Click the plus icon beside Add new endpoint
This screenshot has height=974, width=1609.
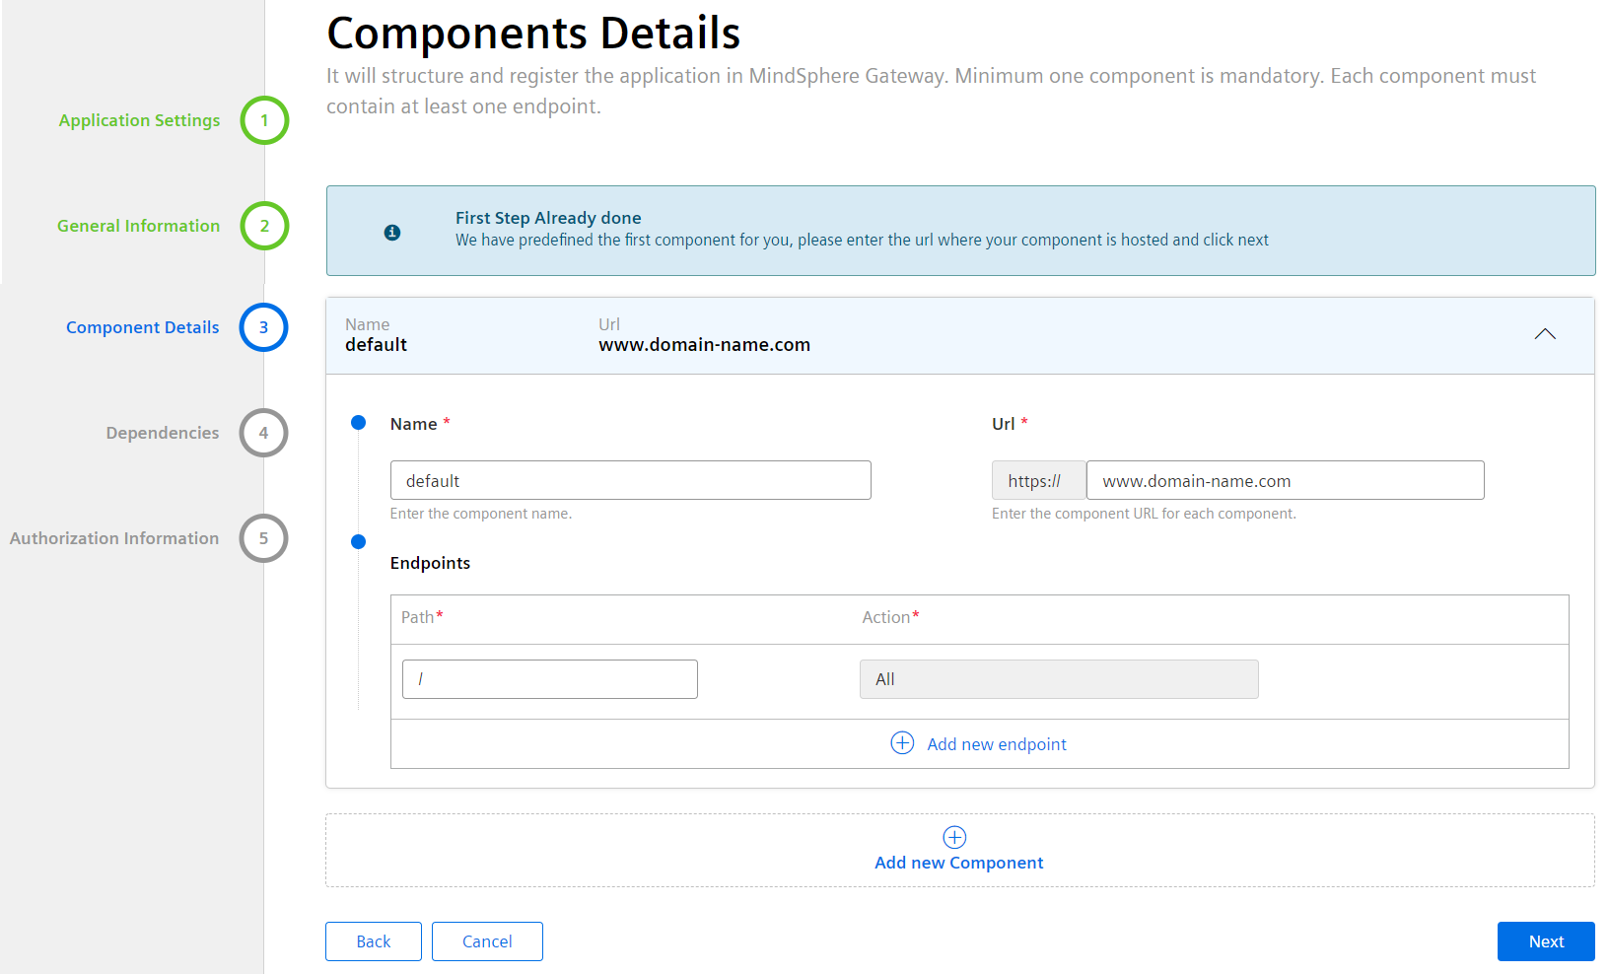(x=902, y=743)
